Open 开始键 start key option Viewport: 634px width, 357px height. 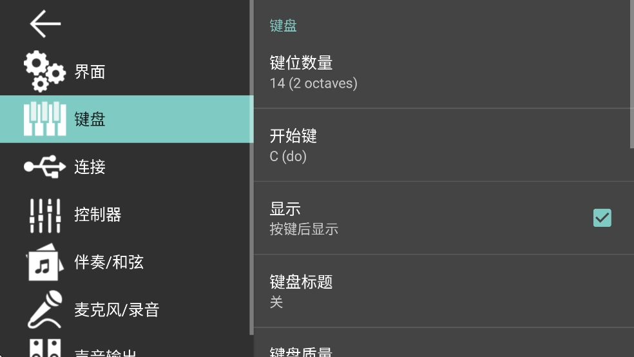coord(441,145)
